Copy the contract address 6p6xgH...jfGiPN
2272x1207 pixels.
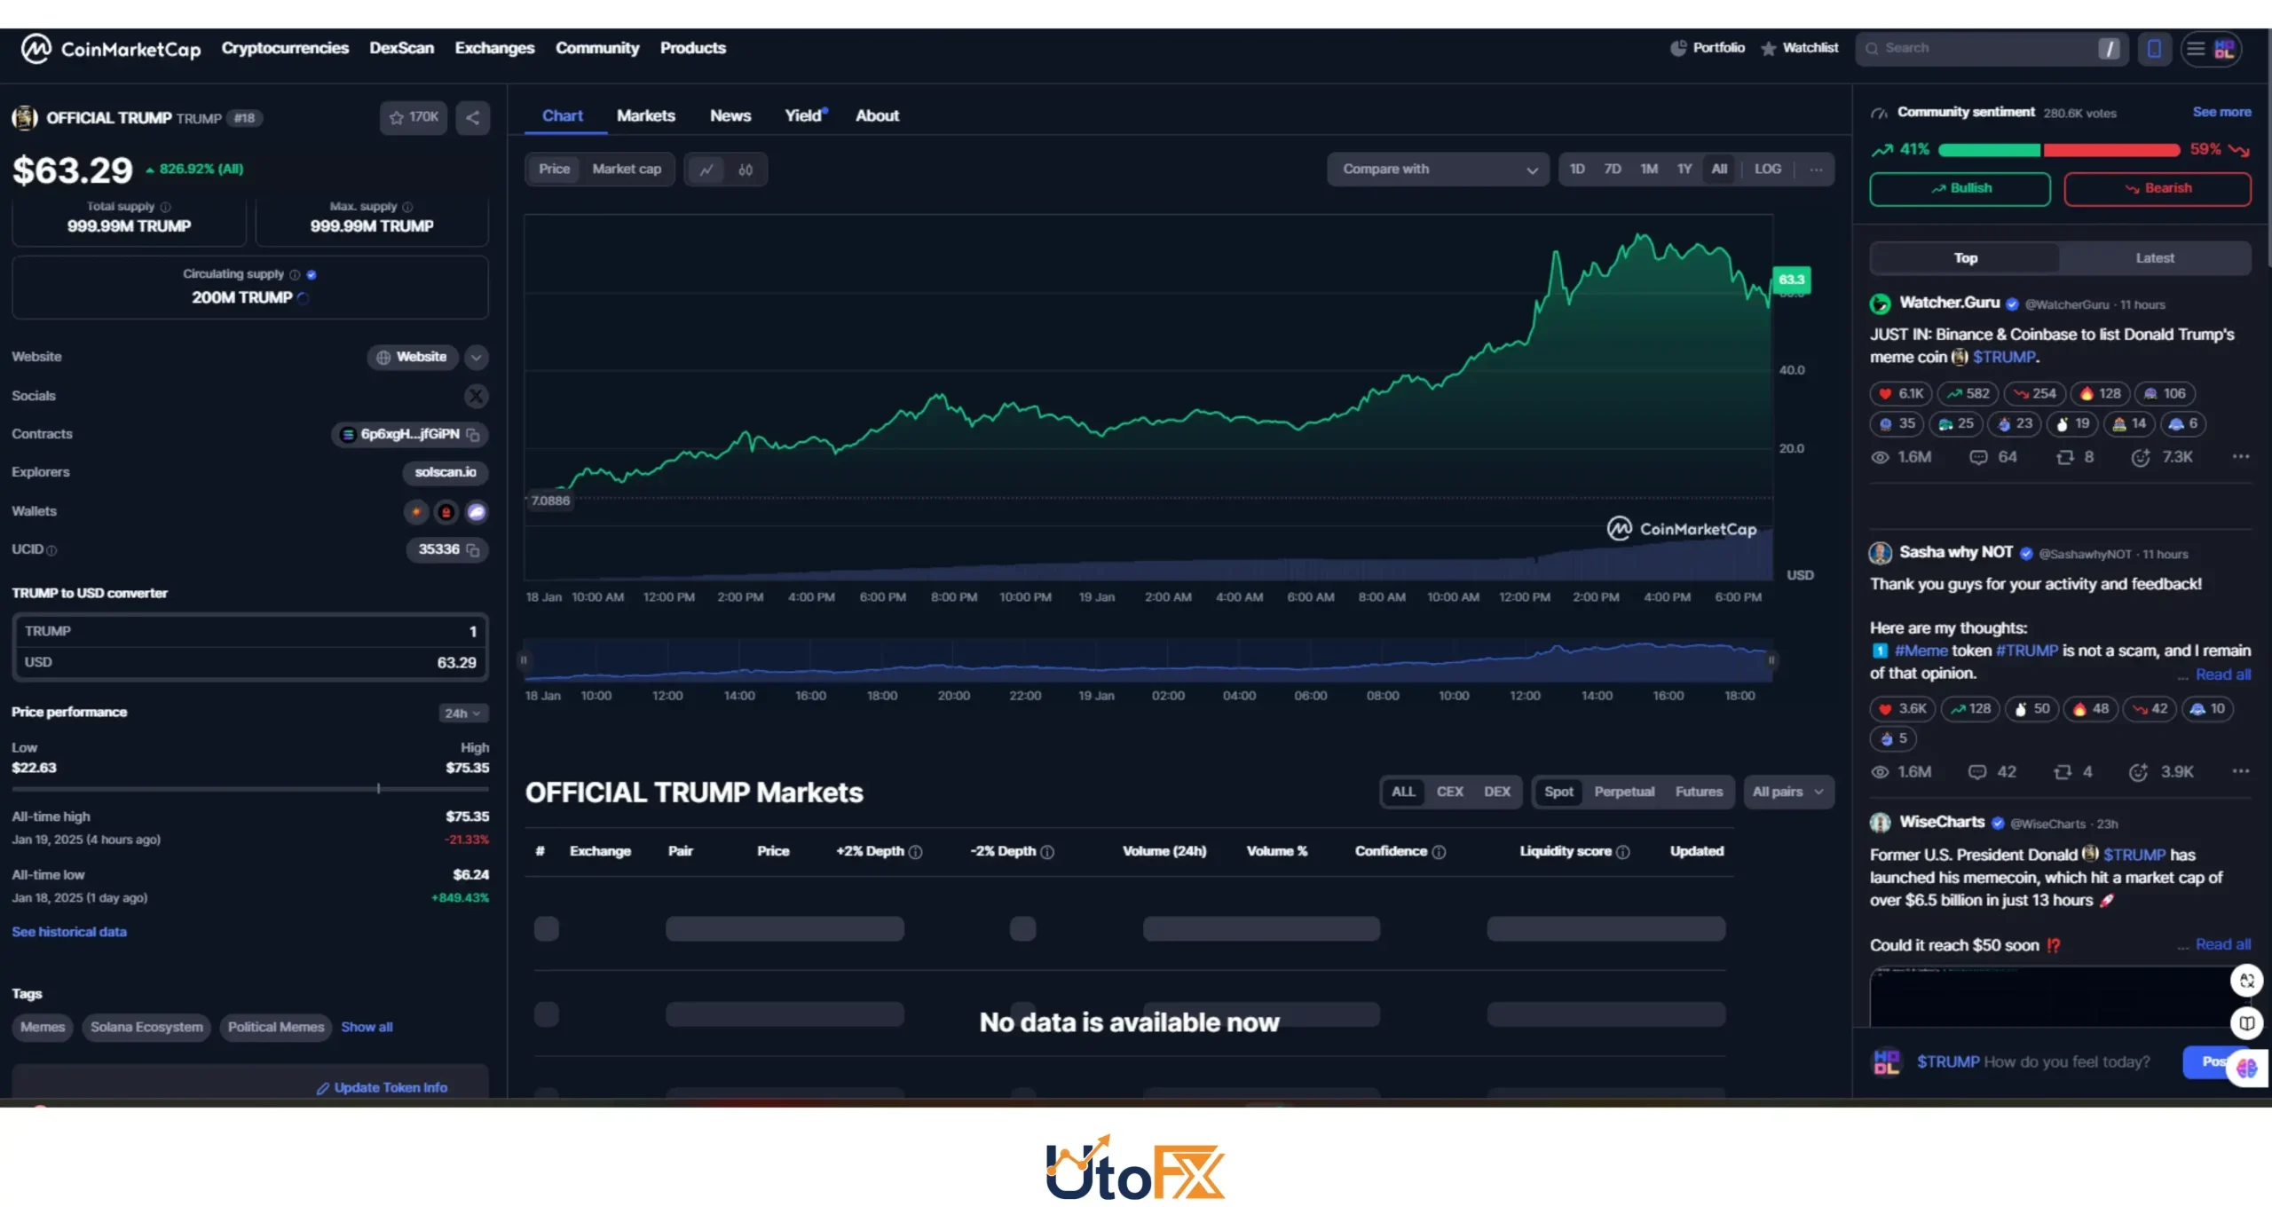click(x=473, y=435)
